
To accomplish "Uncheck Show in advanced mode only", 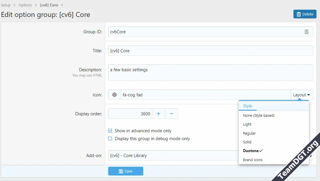I will 110,131.
